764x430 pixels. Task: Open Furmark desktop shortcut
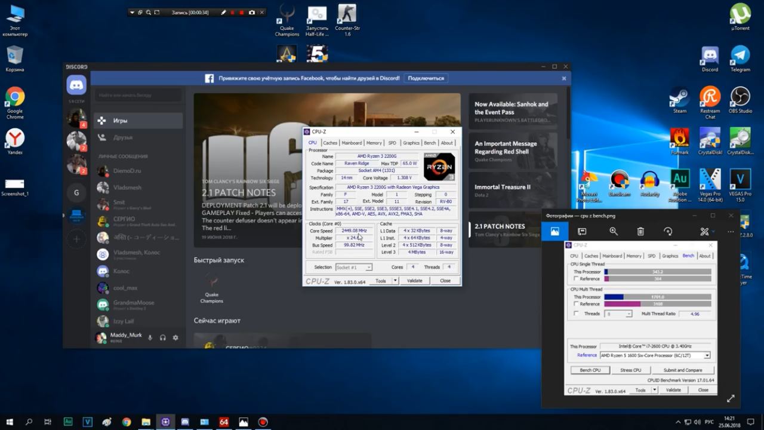point(680,142)
